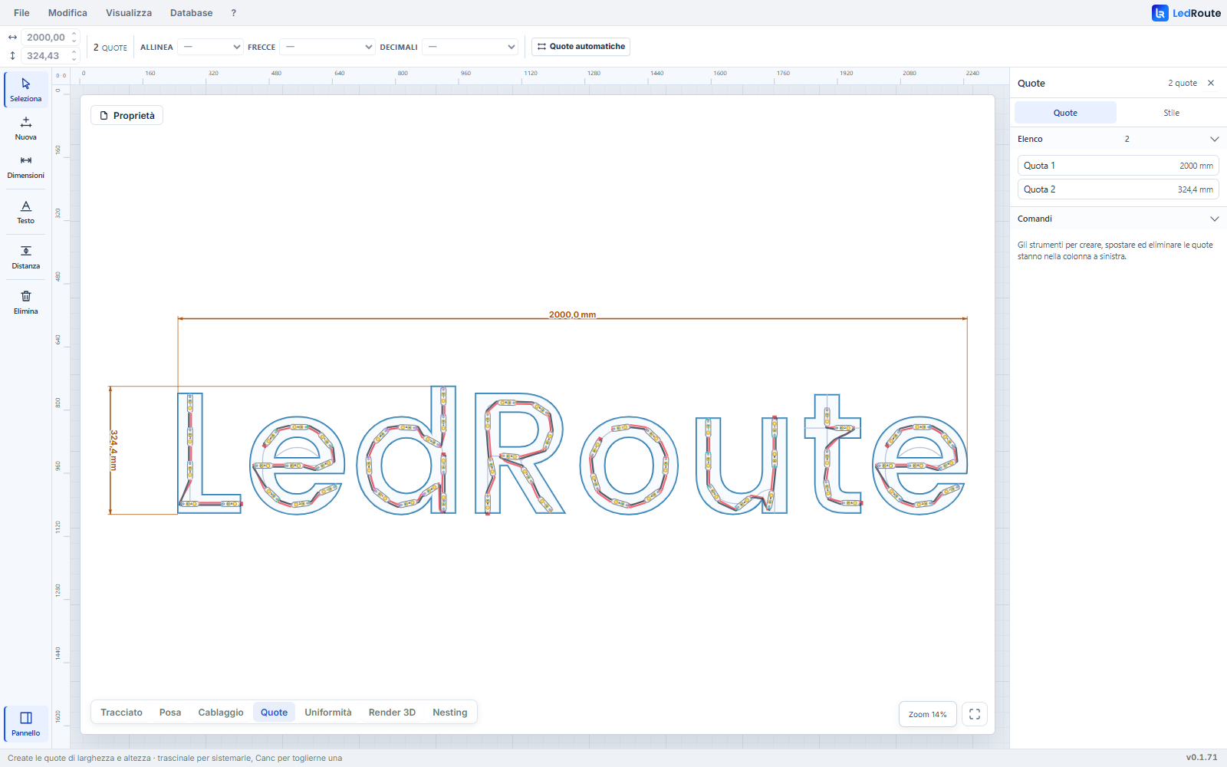Click the Elimina trash icon

(26, 302)
